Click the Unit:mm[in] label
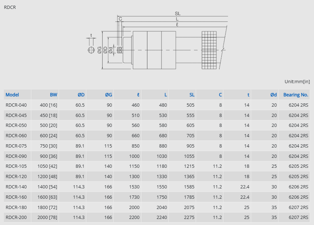The image size is (314, 225). point(297,82)
